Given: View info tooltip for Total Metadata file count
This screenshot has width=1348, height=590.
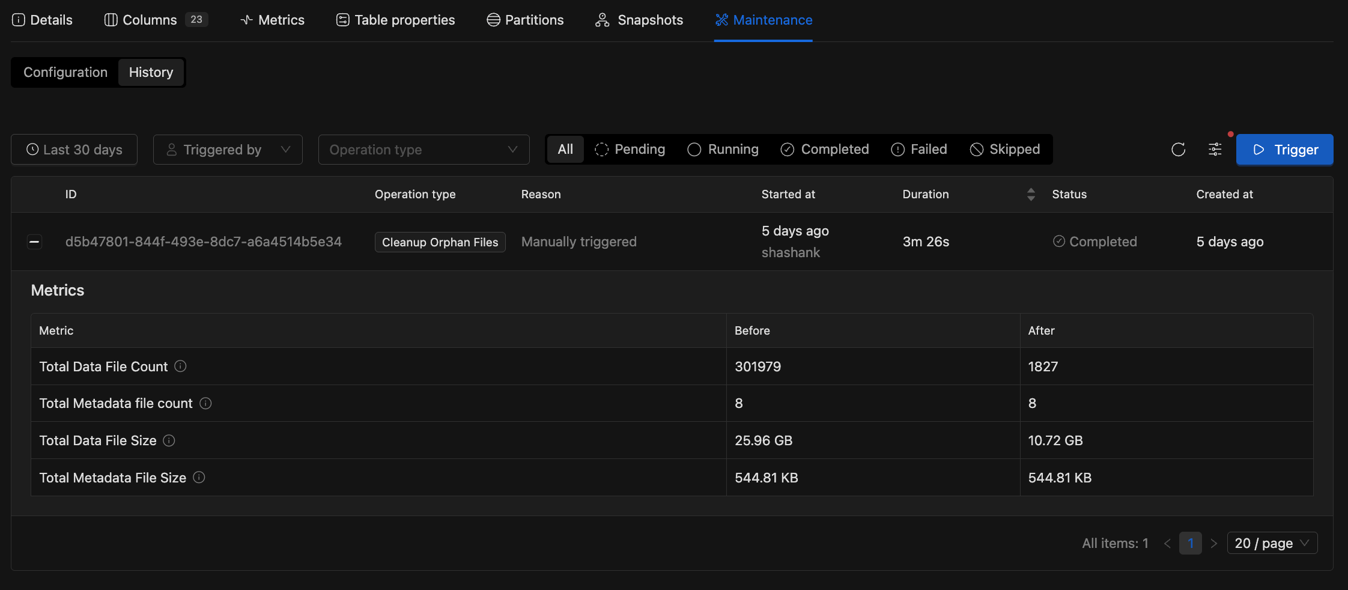Looking at the screenshot, I should coord(205,403).
